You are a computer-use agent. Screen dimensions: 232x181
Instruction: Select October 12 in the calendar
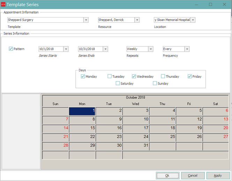click(189, 120)
